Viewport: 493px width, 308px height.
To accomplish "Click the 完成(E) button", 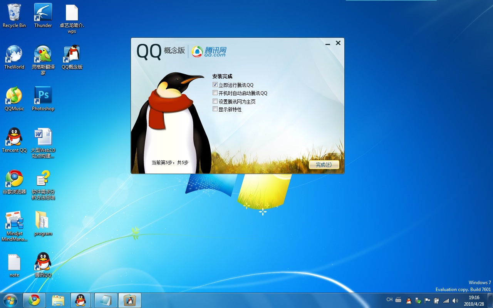I will 324,164.
